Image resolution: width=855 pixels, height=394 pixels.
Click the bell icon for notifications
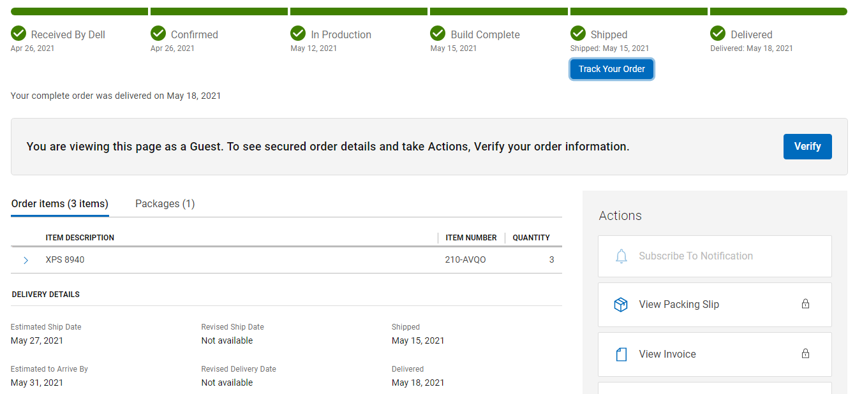coord(621,256)
